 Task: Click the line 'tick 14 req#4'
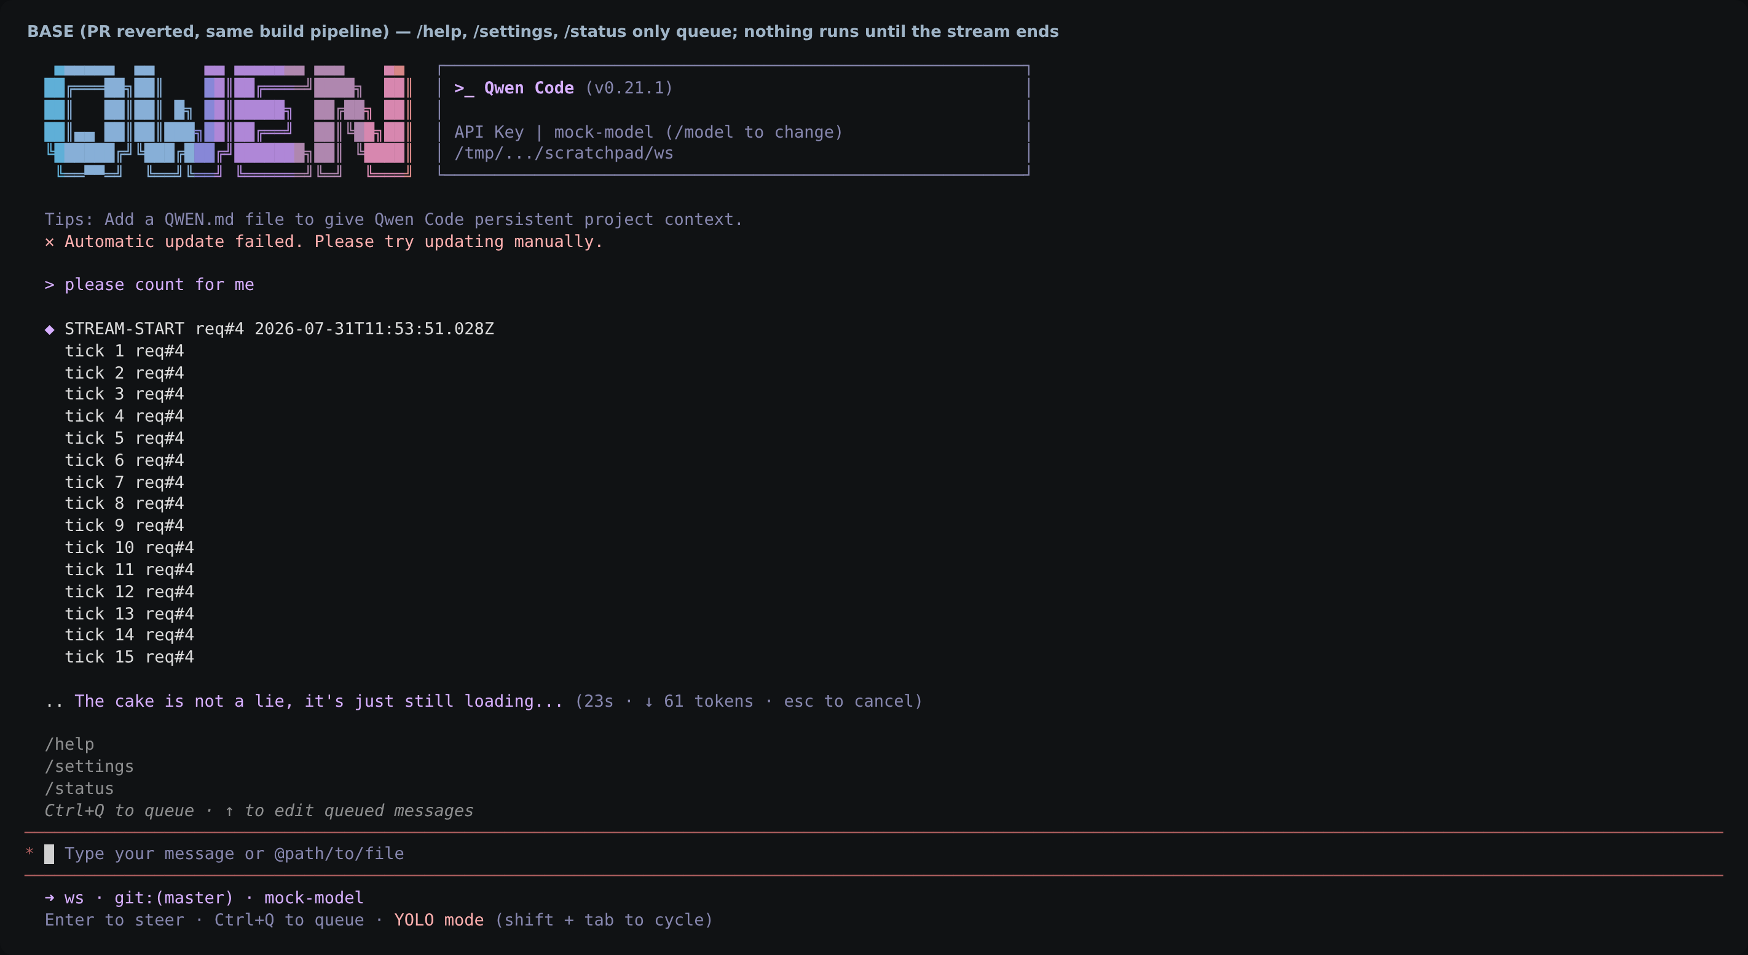pyautogui.click(x=129, y=635)
